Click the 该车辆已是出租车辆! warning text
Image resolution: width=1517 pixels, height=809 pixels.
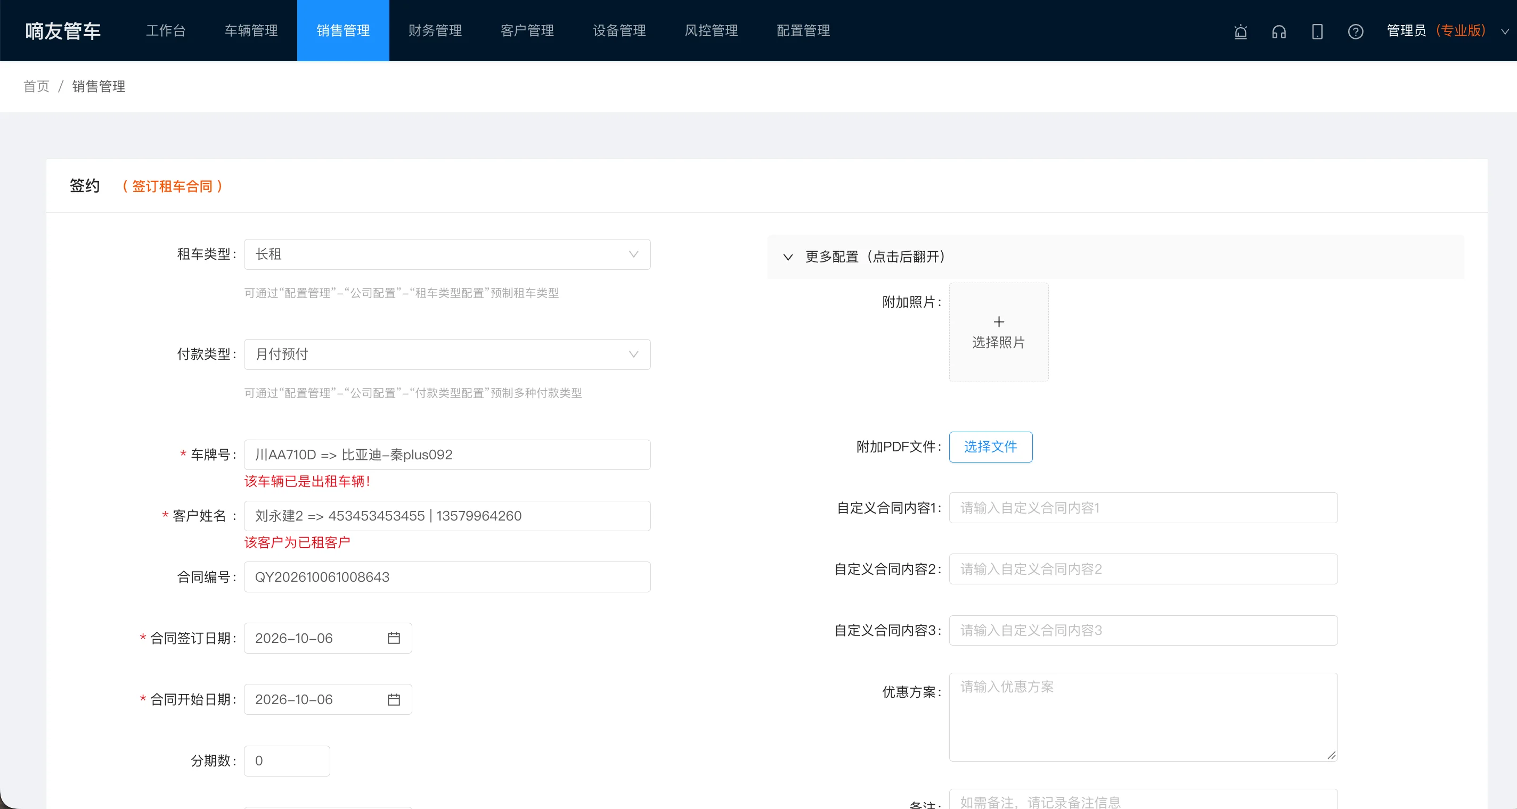coord(307,481)
